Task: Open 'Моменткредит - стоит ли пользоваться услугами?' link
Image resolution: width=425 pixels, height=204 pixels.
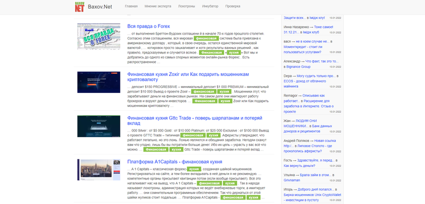Action: [x=303, y=49]
